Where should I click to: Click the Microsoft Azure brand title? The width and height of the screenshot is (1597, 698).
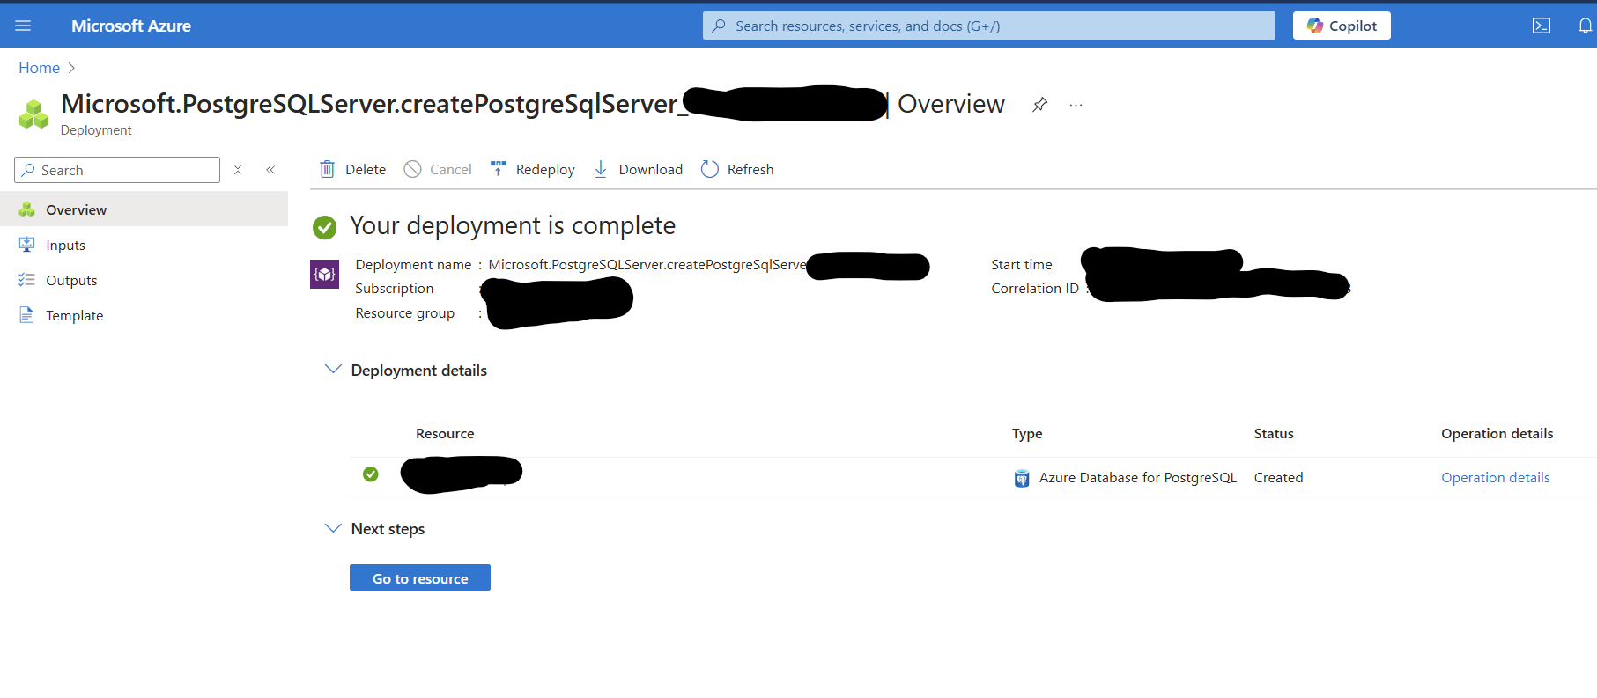pyautogui.click(x=131, y=26)
